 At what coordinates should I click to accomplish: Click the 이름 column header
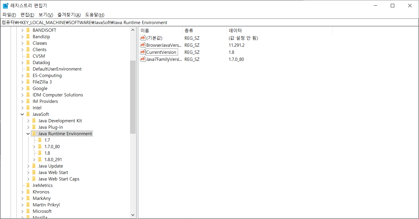coord(160,30)
